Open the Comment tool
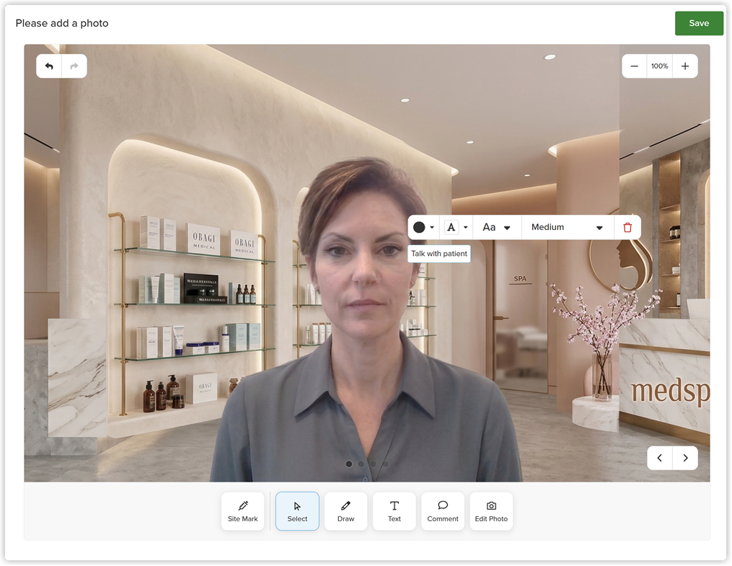The image size is (732, 566). (443, 511)
